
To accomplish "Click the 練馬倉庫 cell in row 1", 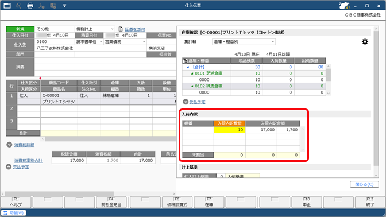I will coord(115,95).
